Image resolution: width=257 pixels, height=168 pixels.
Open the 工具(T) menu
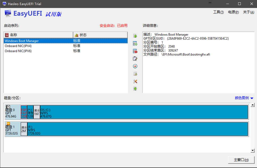click(x=218, y=12)
